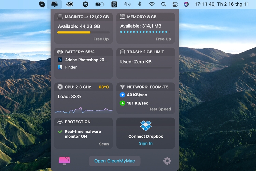Click the 'Used: Zero KB' text
Screen dimensions: 256x171
pyautogui.click(x=136, y=62)
